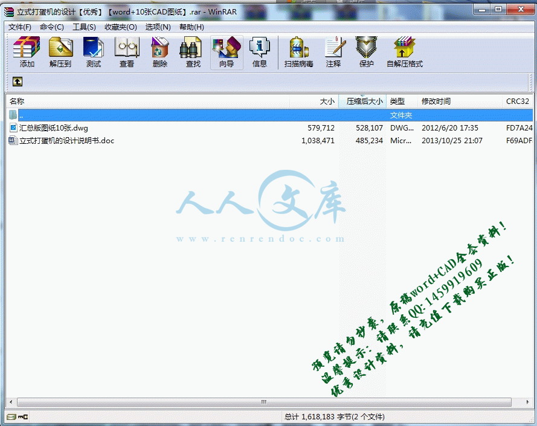Viewport: 537px width, 426px height.
Task: Open the Wizard (向导) tool
Action: 227,52
